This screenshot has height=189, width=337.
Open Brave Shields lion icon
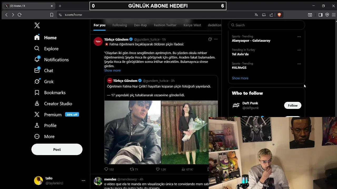coord(279,15)
